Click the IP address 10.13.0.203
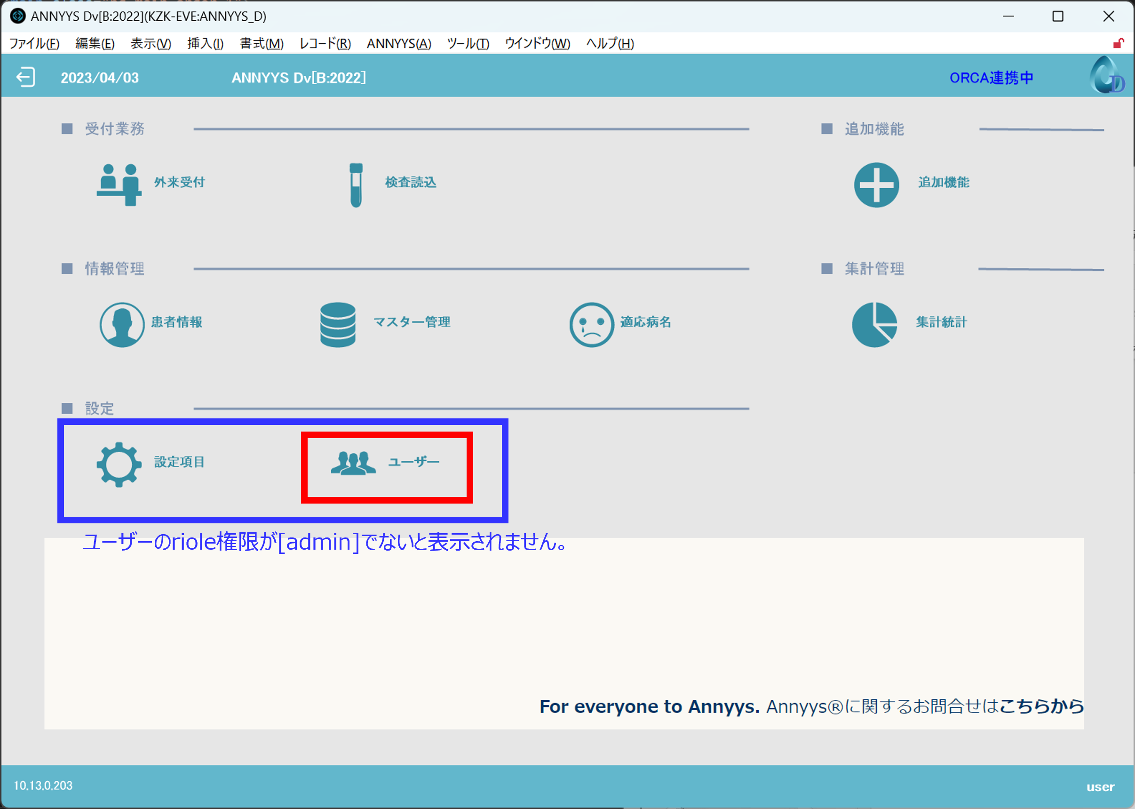Viewport: 1135px width, 809px height. tap(43, 785)
